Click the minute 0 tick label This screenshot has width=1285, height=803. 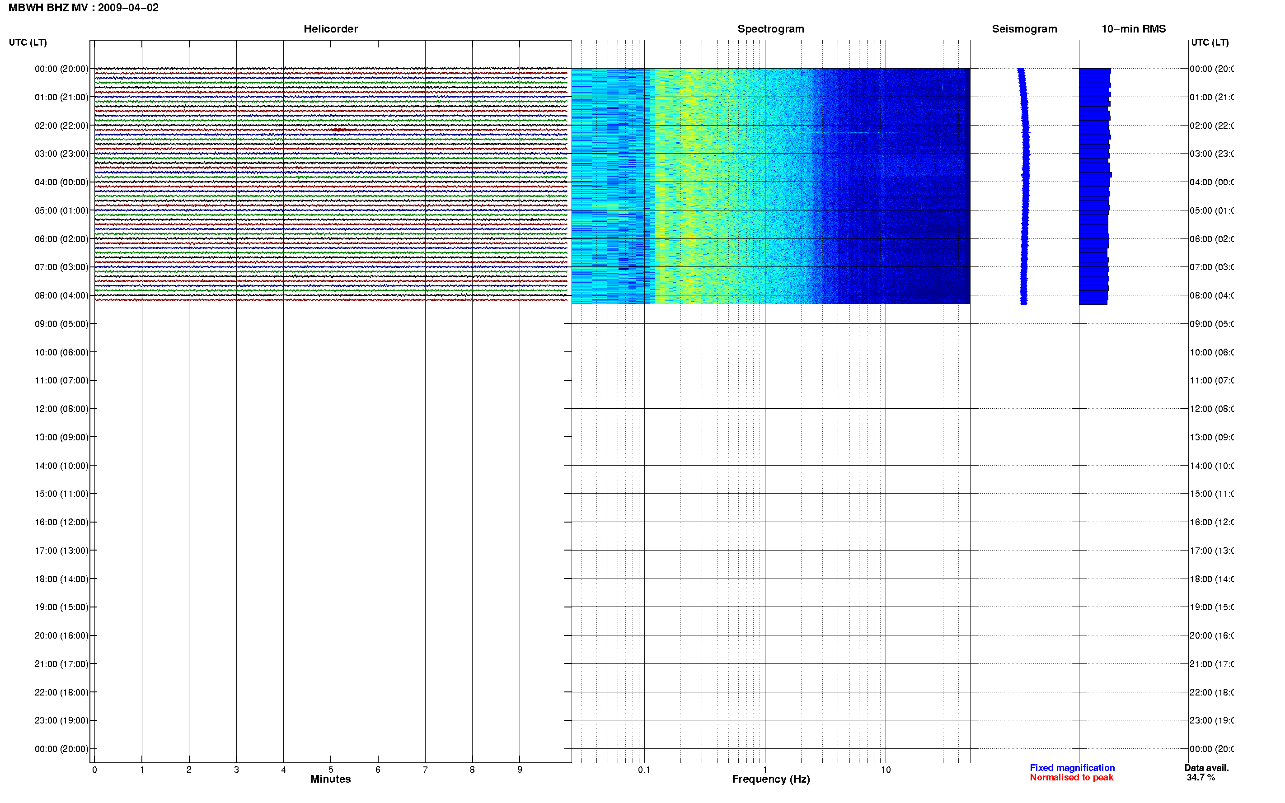94,770
